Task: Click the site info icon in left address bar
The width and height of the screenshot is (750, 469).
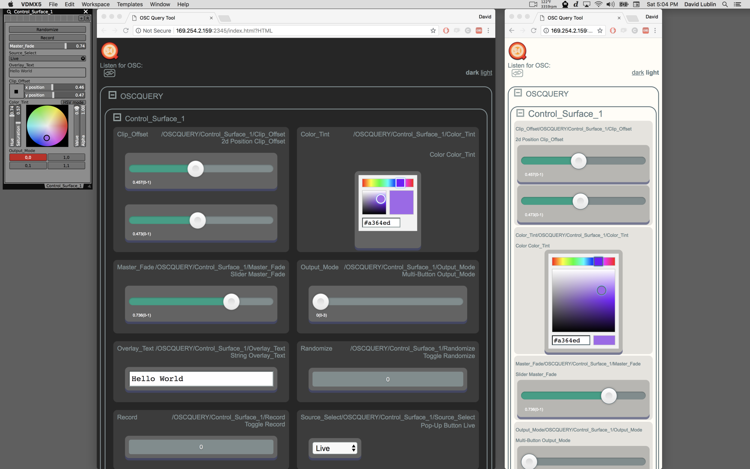Action: point(138,30)
